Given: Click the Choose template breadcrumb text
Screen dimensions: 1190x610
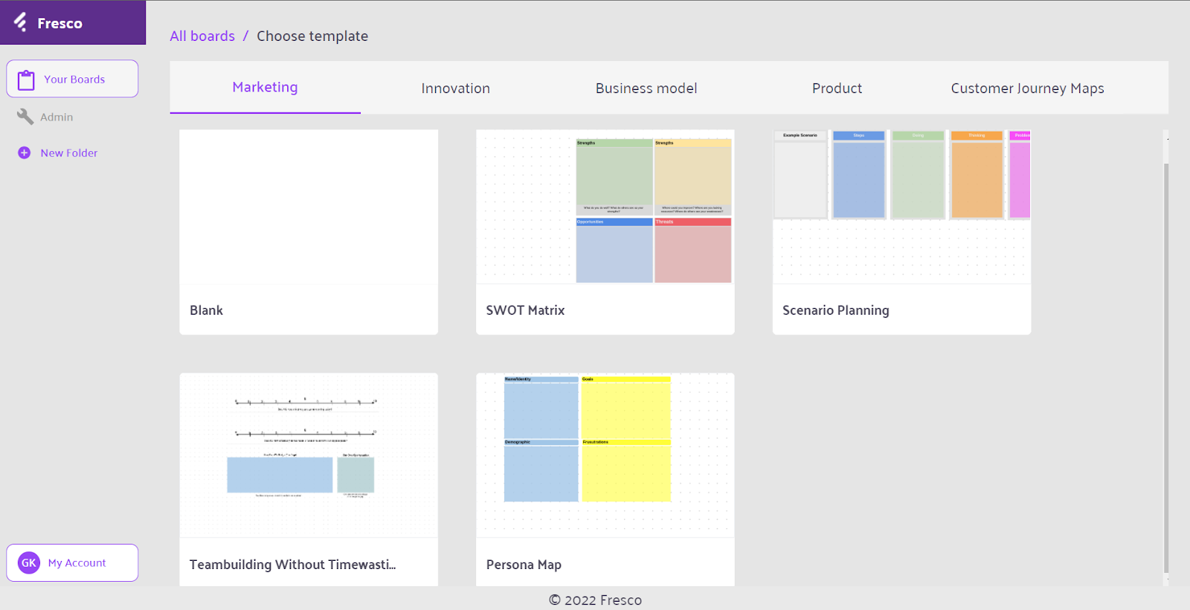Looking at the screenshot, I should [x=312, y=36].
